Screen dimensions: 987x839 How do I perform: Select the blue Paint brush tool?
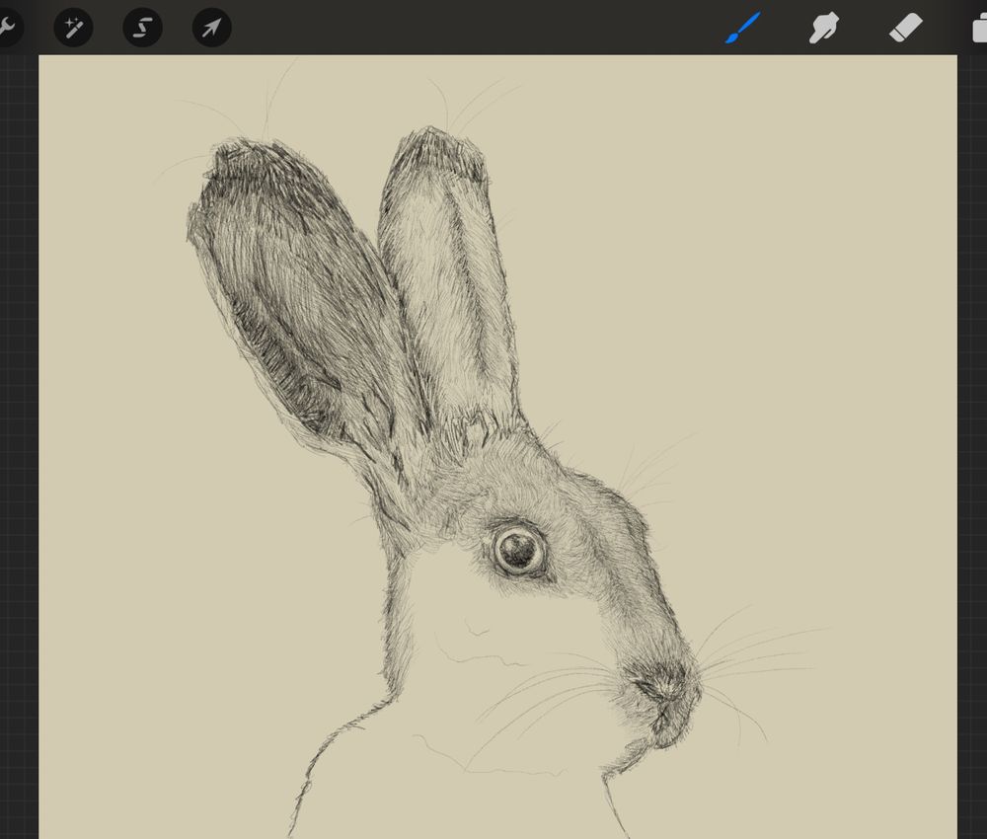742,28
